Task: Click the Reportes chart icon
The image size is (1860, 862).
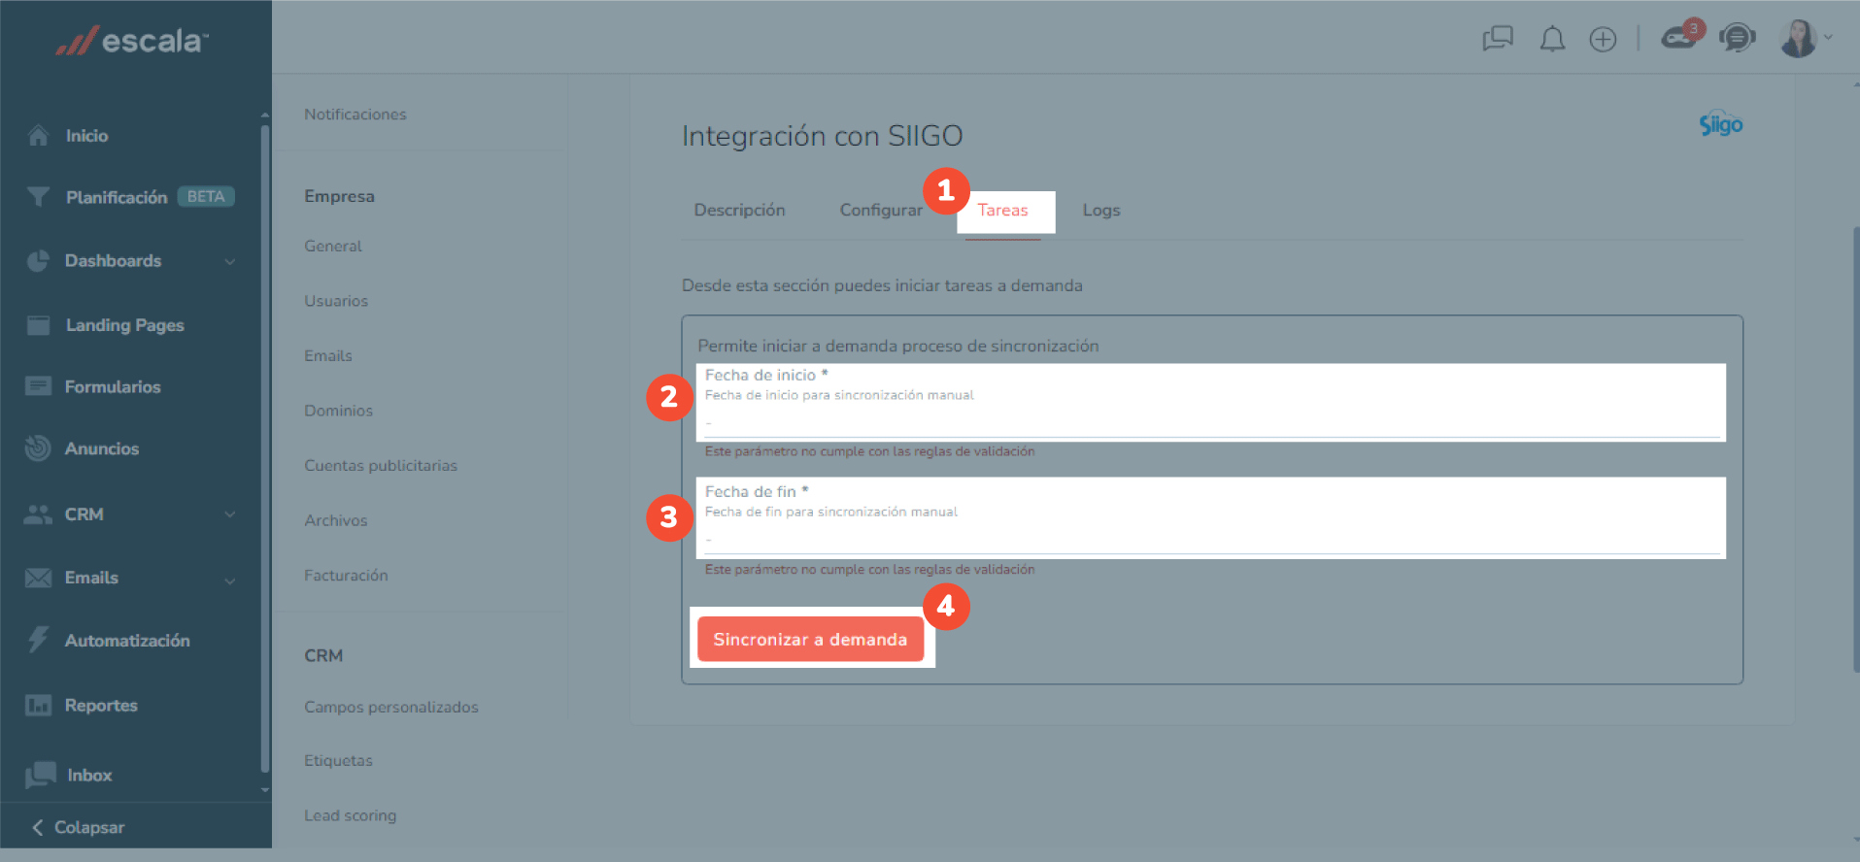Action: (x=38, y=705)
